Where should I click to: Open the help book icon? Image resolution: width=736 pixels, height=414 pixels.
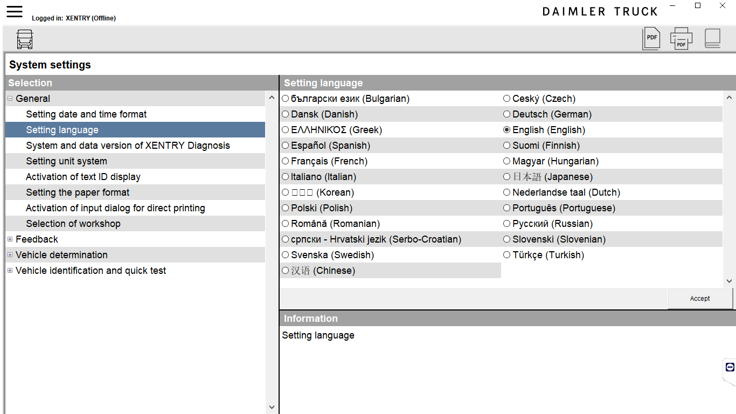coord(712,39)
